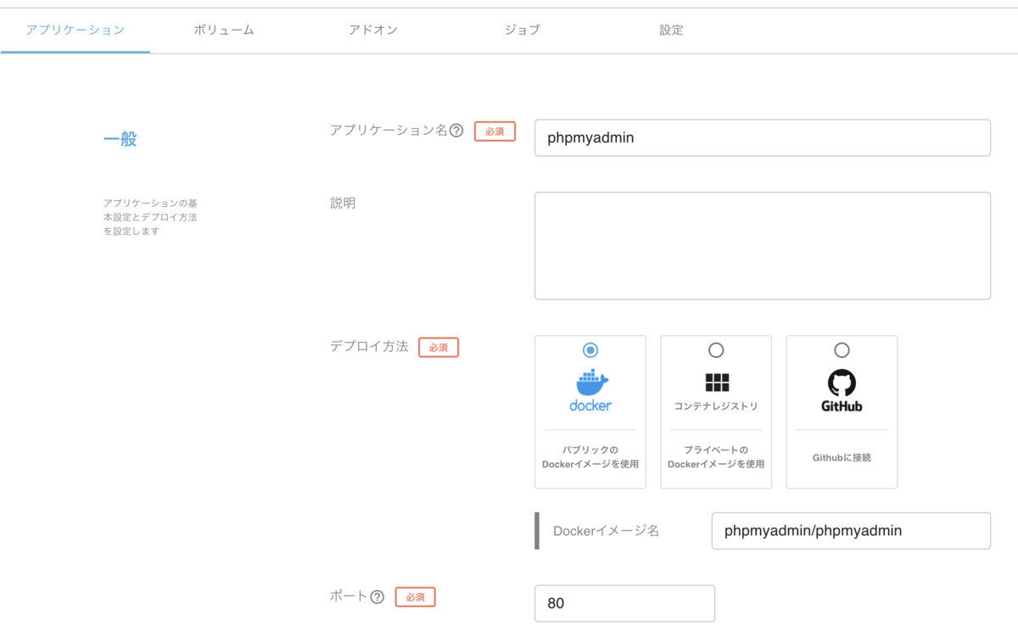The height and width of the screenshot is (637, 1018).
Task: Open the ポート help tooltip icon
Action: point(379,596)
